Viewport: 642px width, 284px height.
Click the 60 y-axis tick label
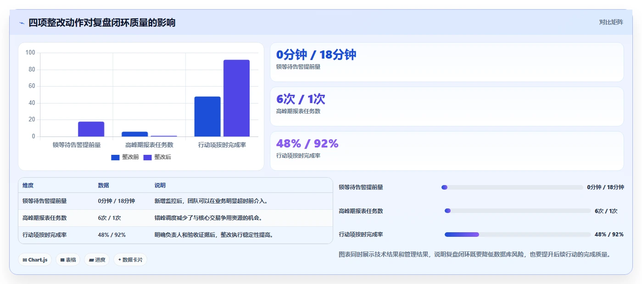[32, 86]
